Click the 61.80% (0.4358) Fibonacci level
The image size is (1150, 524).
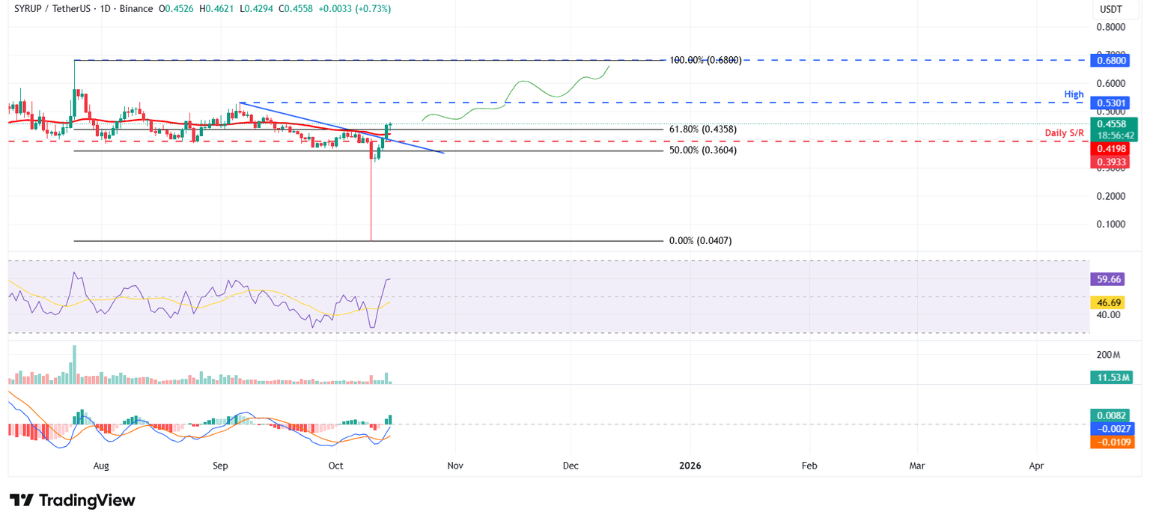pos(702,129)
